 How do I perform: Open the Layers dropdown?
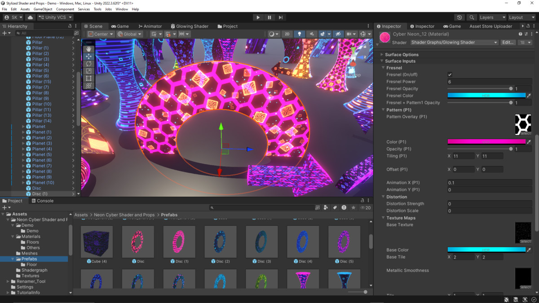pyautogui.click(x=492, y=18)
